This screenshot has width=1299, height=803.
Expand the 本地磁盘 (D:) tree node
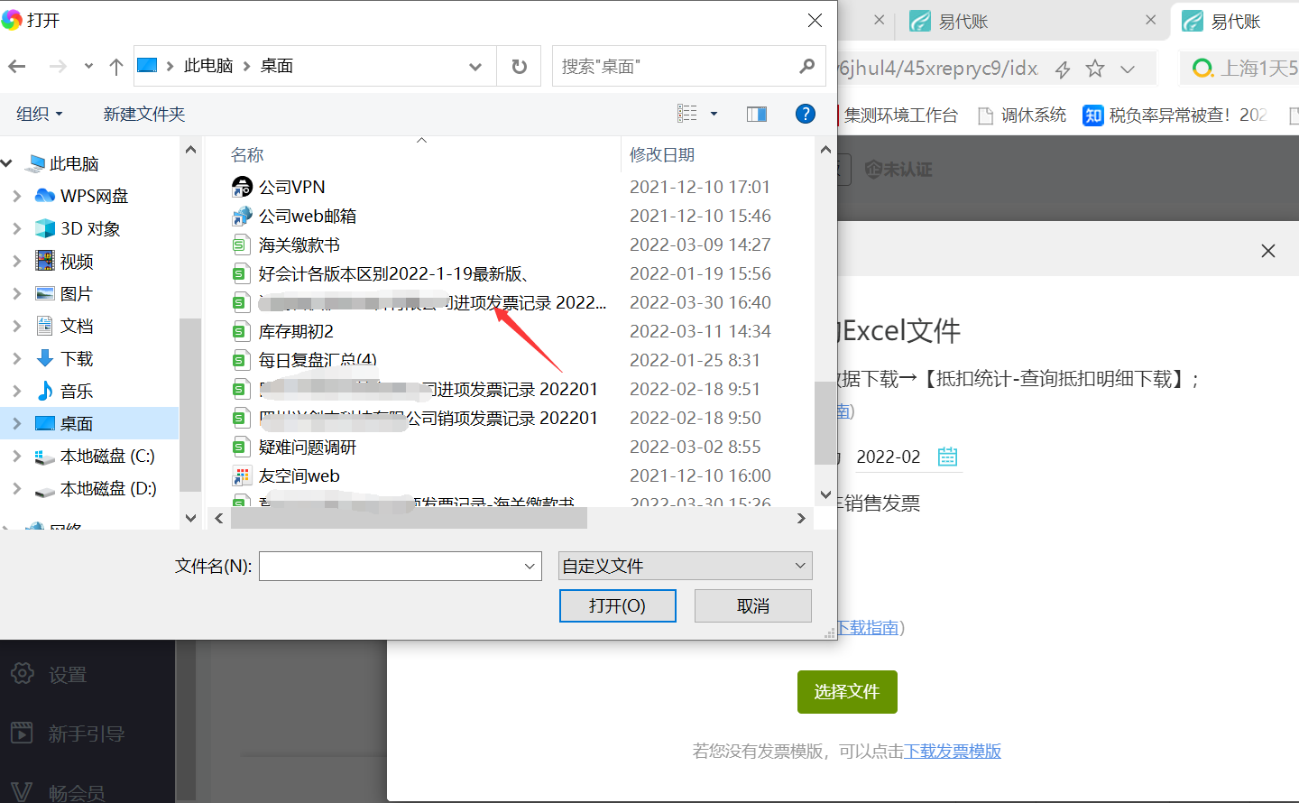(17, 488)
